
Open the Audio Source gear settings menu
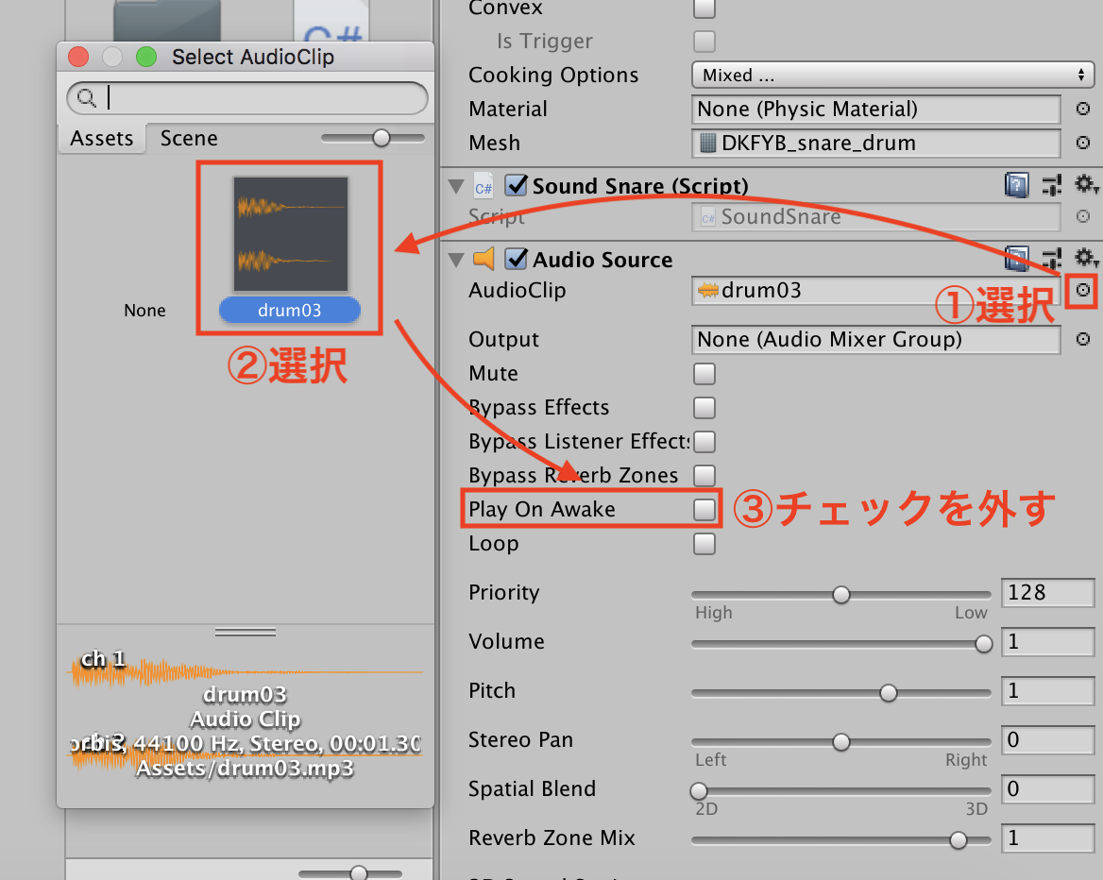[x=1086, y=259]
